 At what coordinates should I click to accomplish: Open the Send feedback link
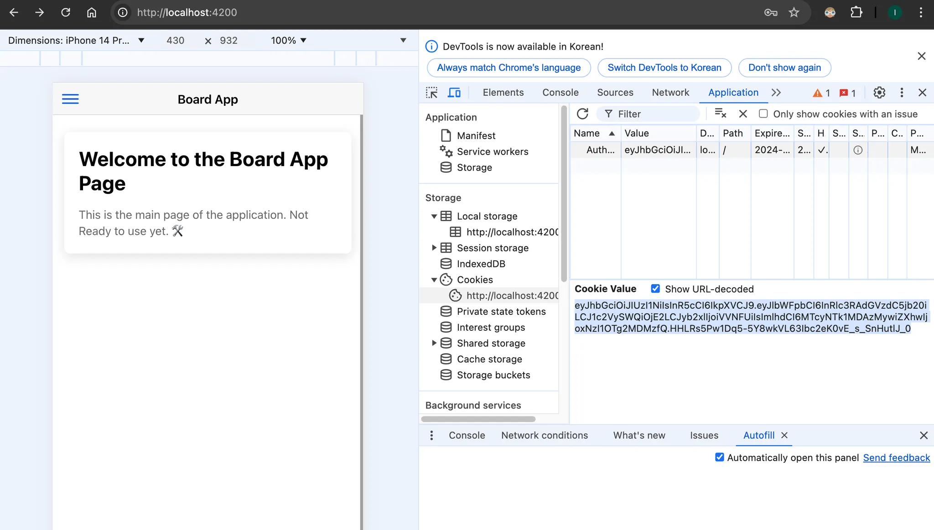click(x=896, y=457)
